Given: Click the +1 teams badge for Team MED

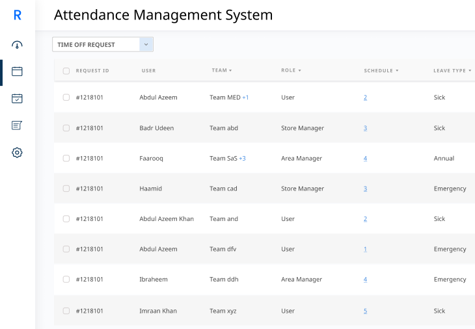Looking at the screenshot, I should [245, 98].
